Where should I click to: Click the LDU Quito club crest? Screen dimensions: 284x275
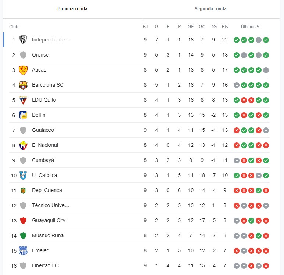23,100
